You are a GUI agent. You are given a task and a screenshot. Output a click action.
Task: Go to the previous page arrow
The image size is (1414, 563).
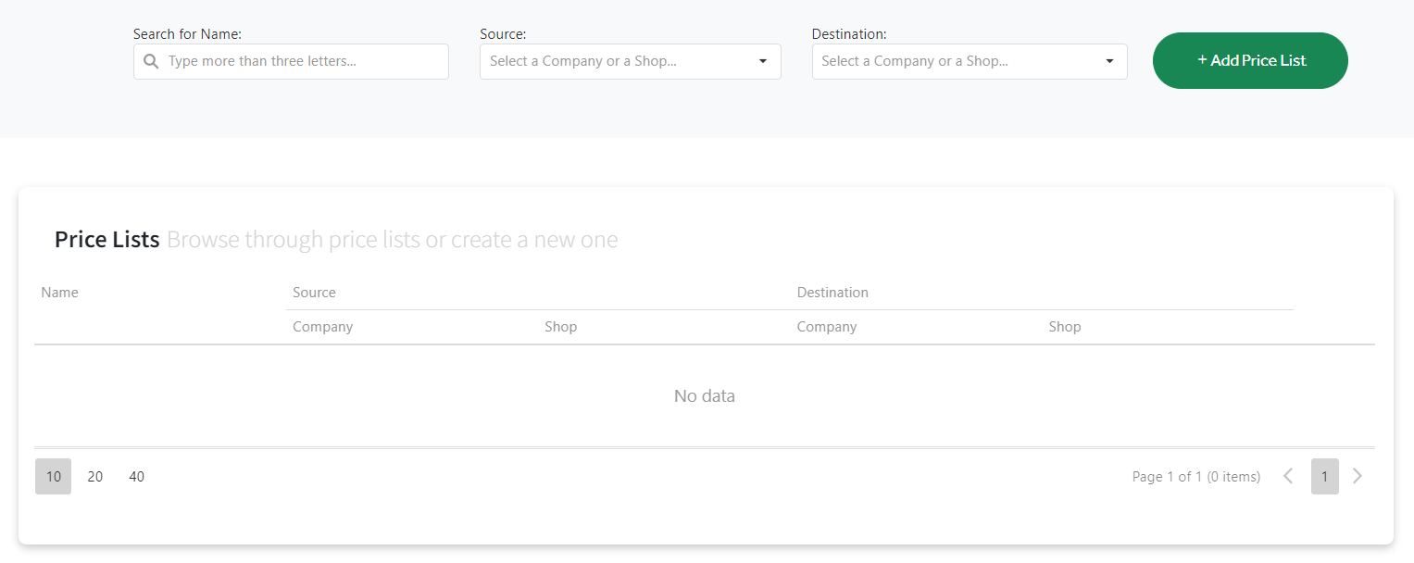(1288, 476)
